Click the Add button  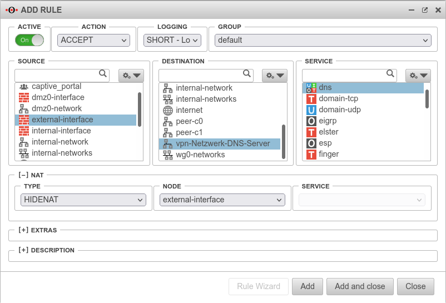(x=308, y=286)
